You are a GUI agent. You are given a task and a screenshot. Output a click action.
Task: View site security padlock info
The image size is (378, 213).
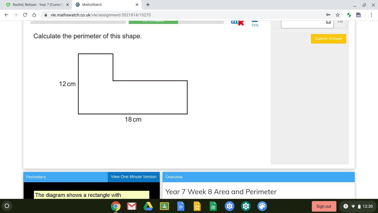point(46,15)
